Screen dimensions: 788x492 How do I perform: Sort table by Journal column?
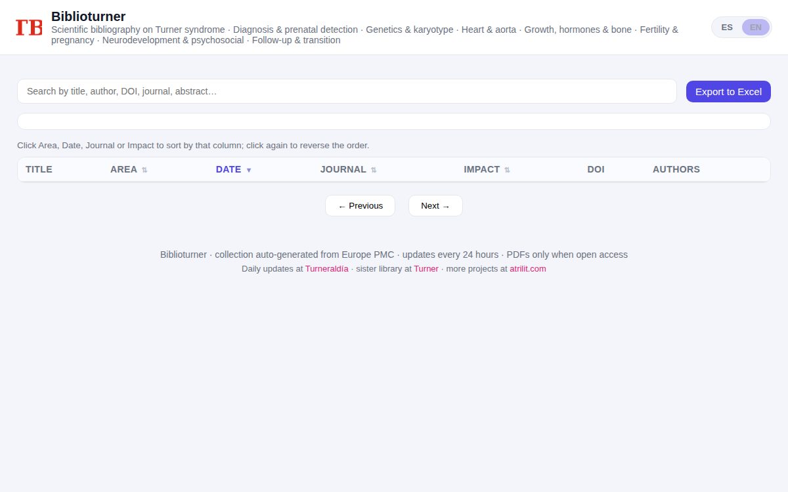[348, 169]
